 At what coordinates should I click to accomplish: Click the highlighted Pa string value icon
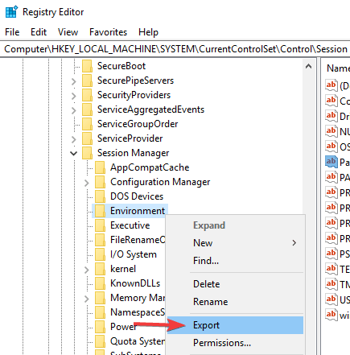click(331, 162)
